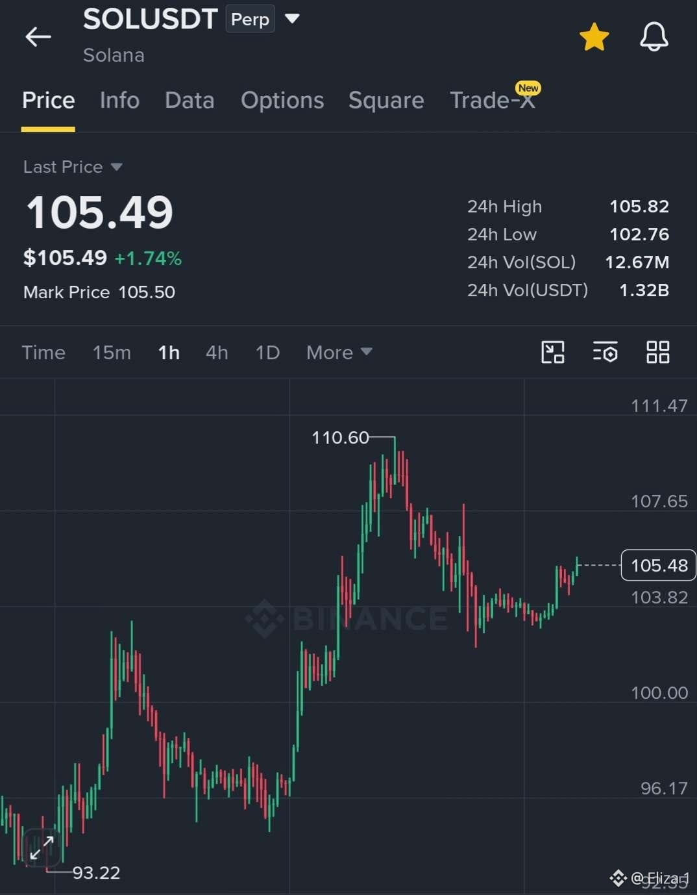Select the 15m chart interval

(112, 353)
